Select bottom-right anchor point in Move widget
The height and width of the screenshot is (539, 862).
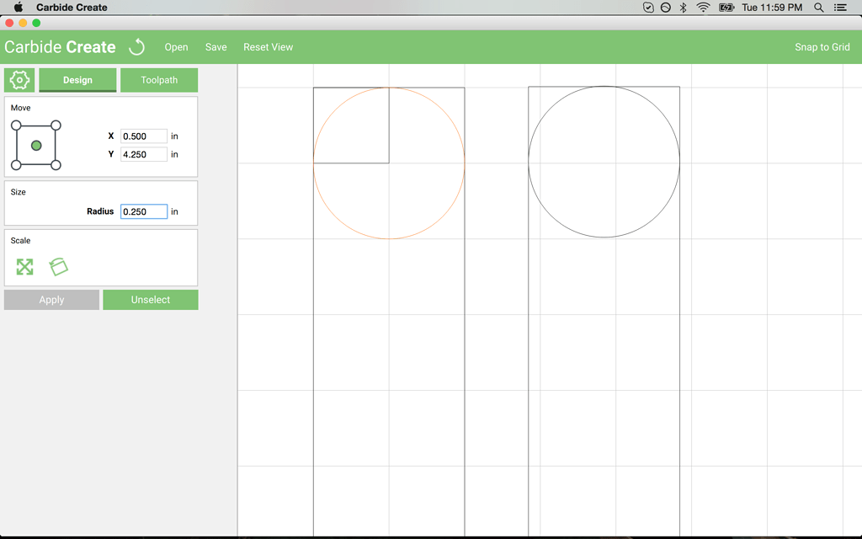(x=56, y=165)
